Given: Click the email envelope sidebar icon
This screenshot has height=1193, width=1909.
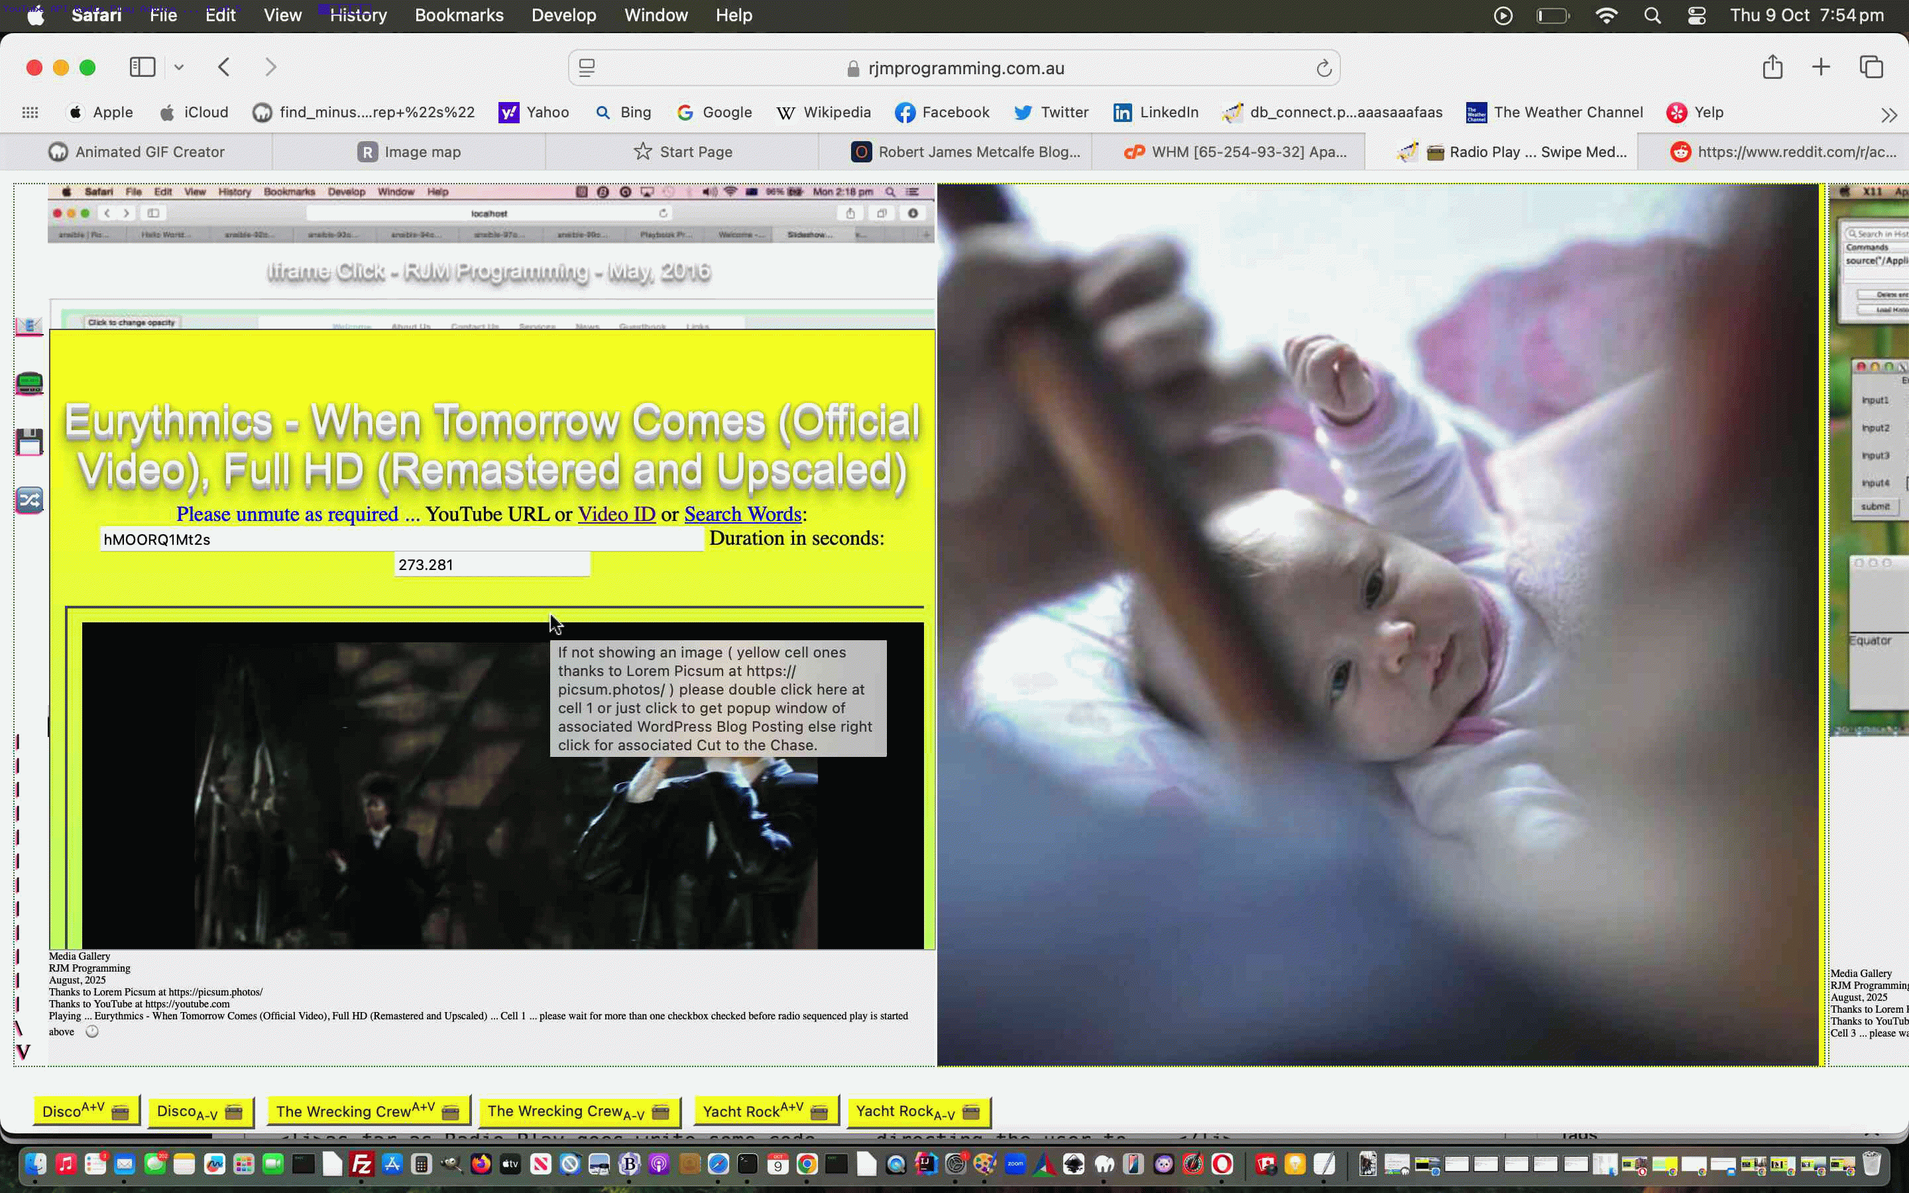Looking at the screenshot, I should (29, 324).
